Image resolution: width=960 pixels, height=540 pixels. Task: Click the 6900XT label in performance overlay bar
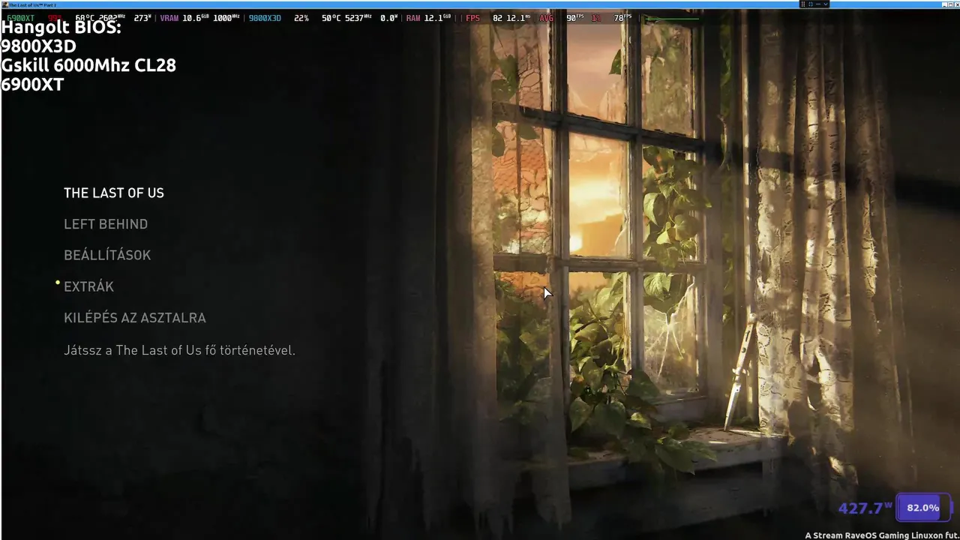coord(20,18)
